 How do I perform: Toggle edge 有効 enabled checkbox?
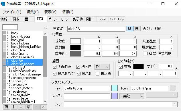click(121, 67)
